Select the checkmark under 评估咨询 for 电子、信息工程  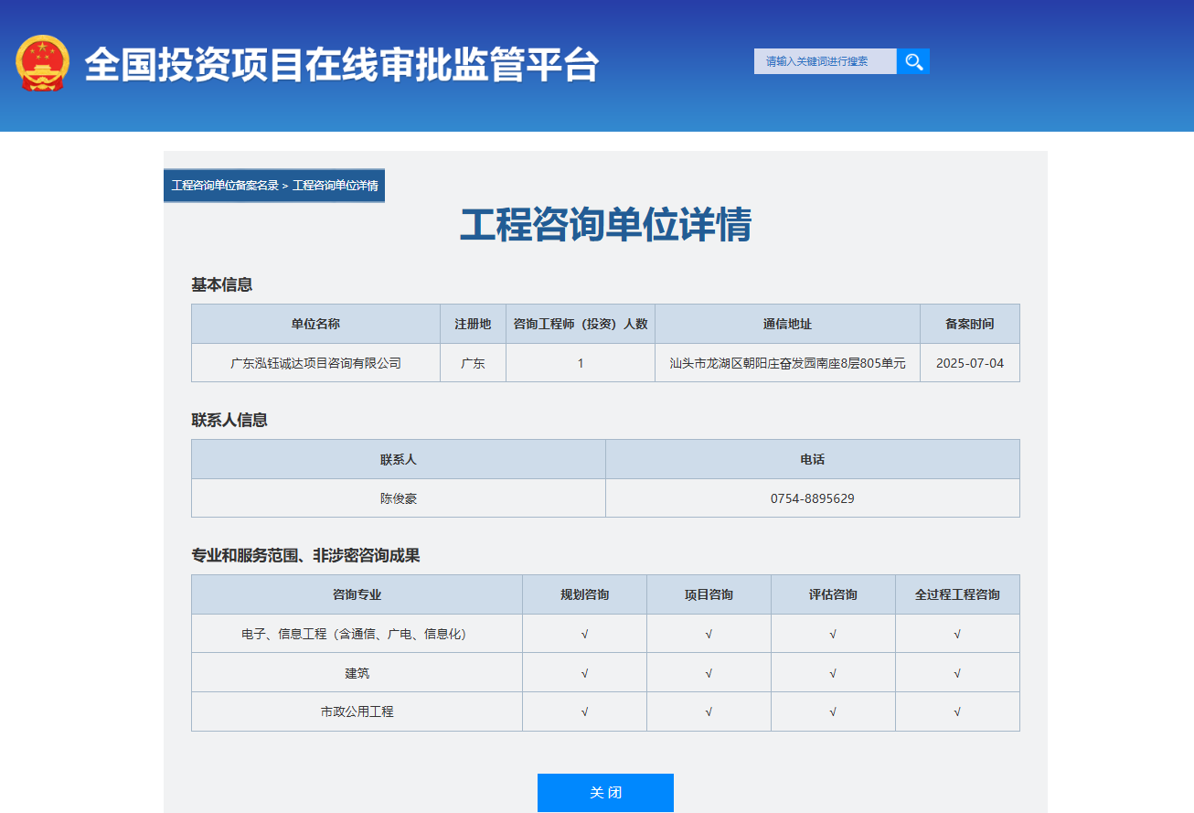833,632
